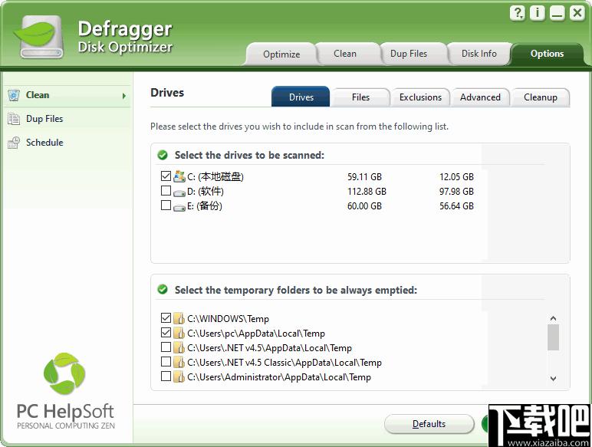Viewport: 592px width, 447px height.
Task: Click the 97.98 GB free space value
Action: point(456,192)
